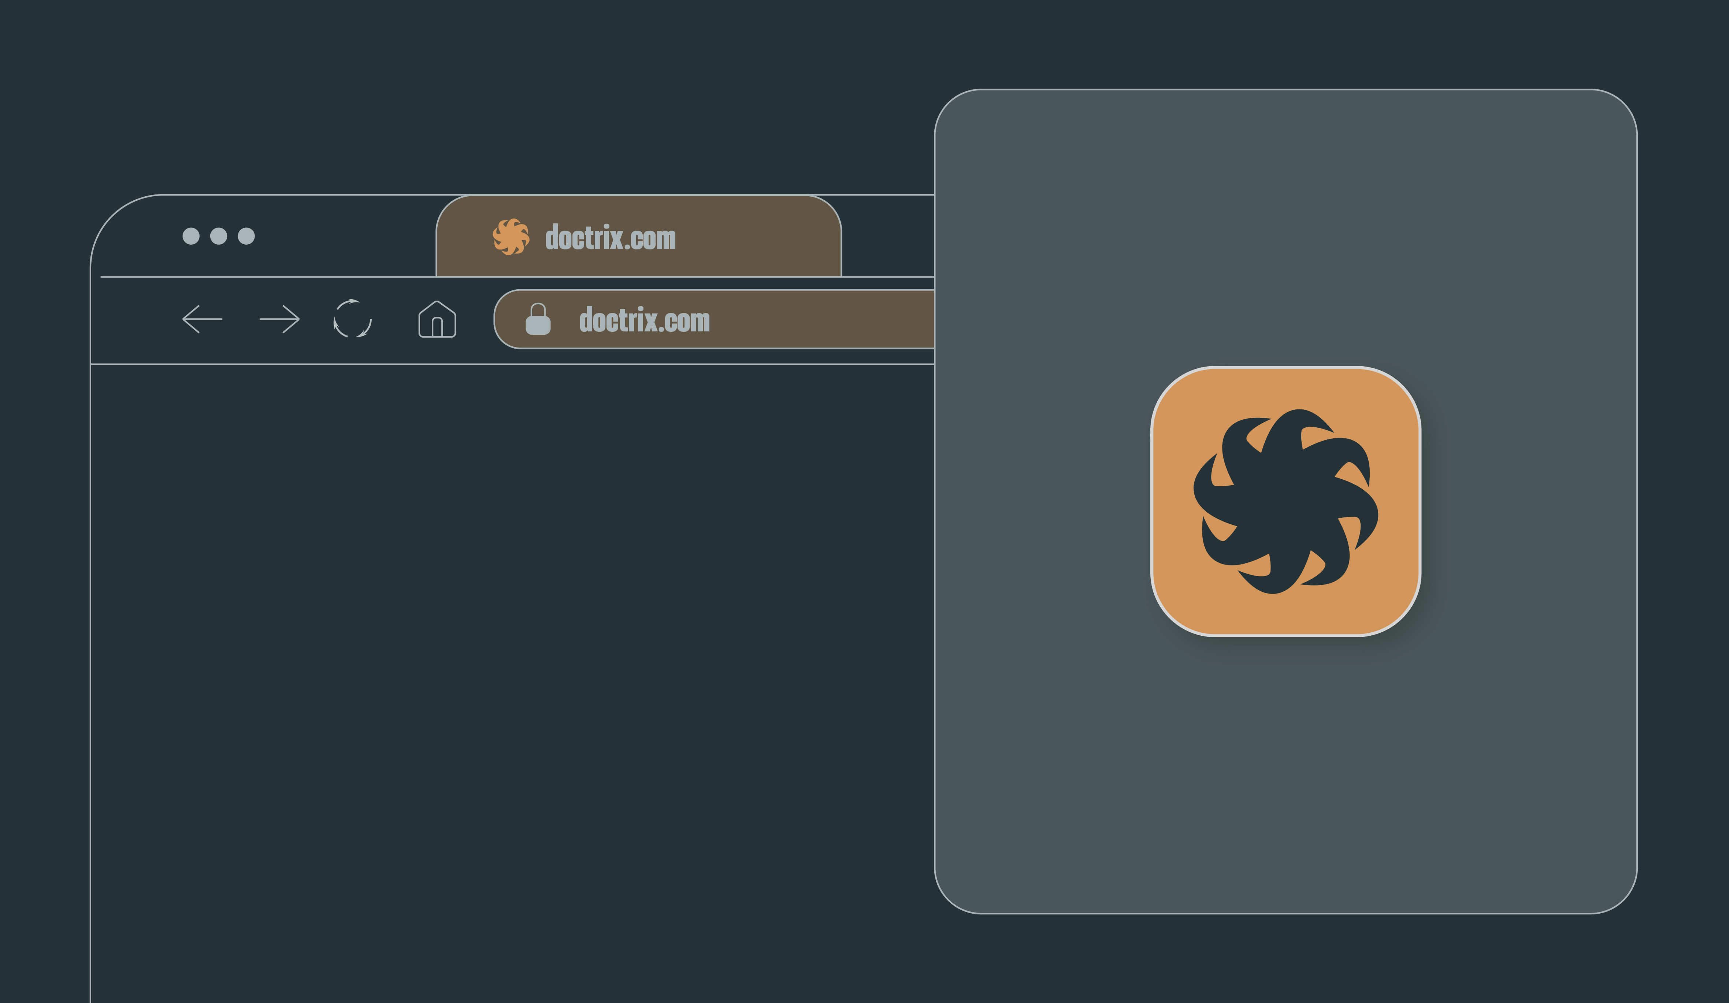Reload the page with circular arrows icon

coord(352,318)
